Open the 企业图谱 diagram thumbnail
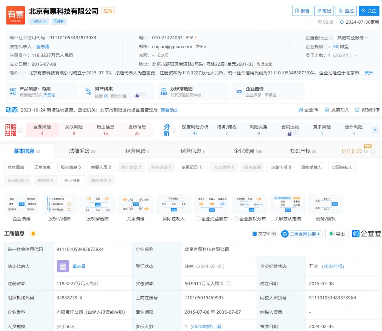Viewport: 382px width, 331px height. click(22, 204)
